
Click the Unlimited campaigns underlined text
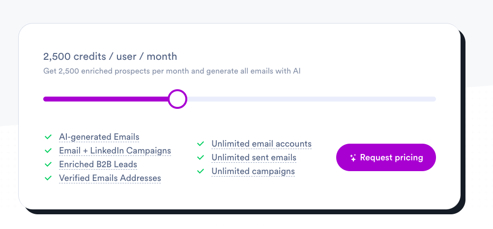coord(253,171)
